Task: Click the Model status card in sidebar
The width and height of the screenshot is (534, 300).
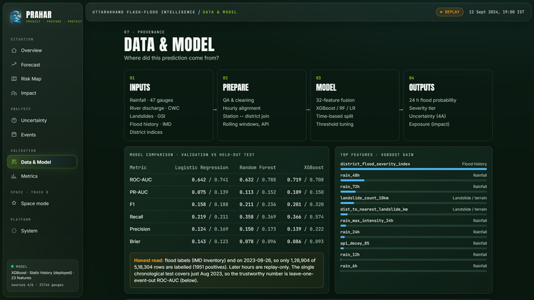Action: coord(42,275)
